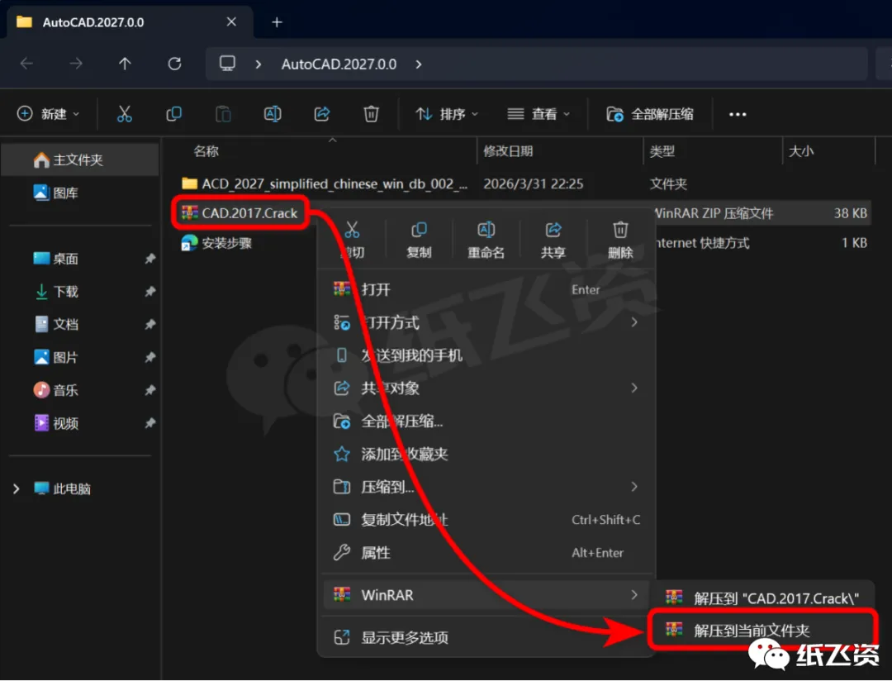The width and height of the screenshot is (892, 681).
Task: Unpin 图片 via its pin icon
Action: coord(149,357)
